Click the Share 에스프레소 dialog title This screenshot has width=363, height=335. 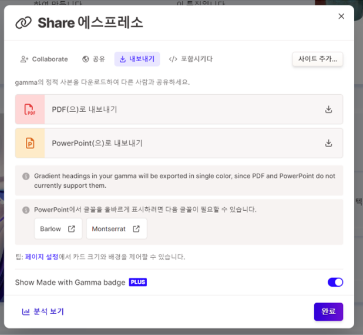coord(90,23)
